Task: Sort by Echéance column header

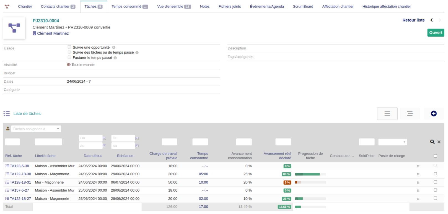Action: [x=125, y=156]
